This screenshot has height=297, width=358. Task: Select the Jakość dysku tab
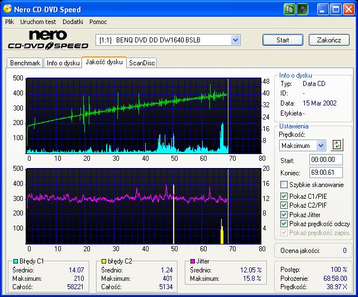pyautogui.click(x=104, y=62)
